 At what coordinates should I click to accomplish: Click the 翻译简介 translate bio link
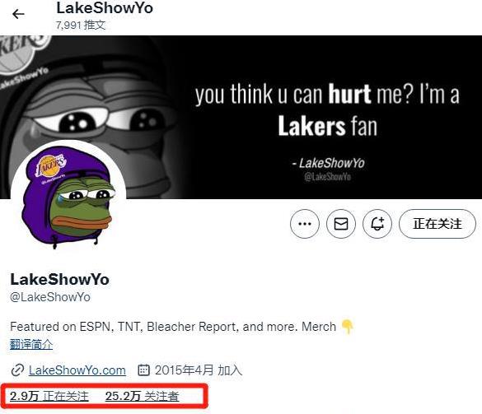click(x=31, y=344)
